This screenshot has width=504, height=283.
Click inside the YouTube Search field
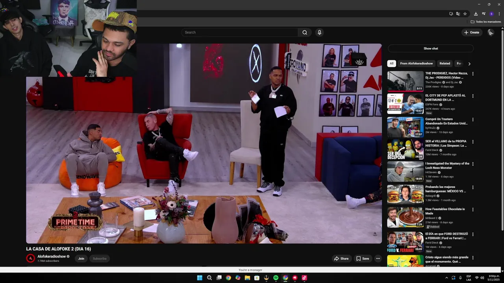[x=240, y=32]
